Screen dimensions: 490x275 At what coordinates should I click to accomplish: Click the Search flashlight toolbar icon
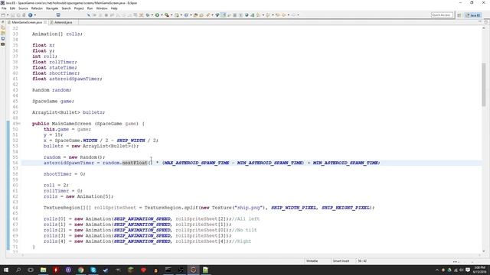point(207,15)
